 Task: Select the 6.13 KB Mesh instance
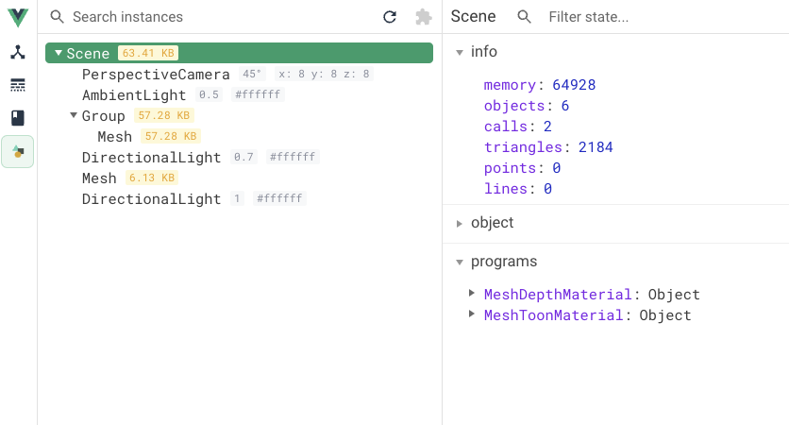click(99, 178)
